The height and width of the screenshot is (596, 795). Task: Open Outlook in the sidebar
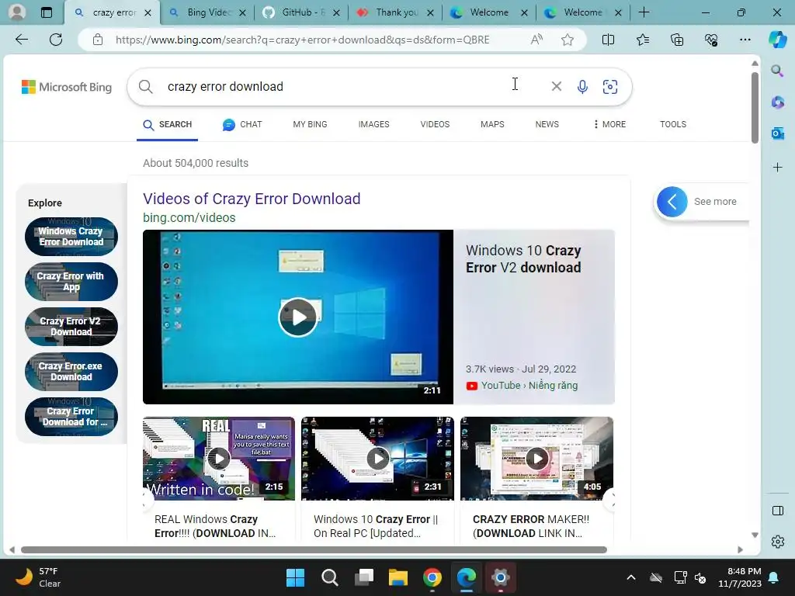coord(777,133)
